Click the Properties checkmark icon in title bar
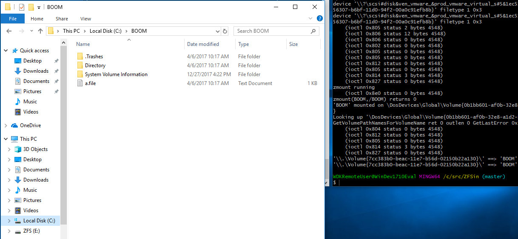Image resolution: width=518 pixels, height=239 pixels. (22, 7)
